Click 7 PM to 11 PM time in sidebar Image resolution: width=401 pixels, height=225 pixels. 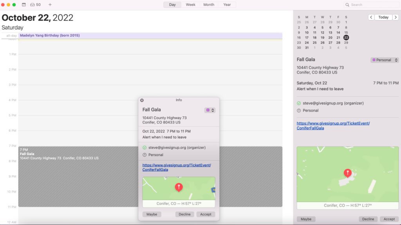point(386,83)
